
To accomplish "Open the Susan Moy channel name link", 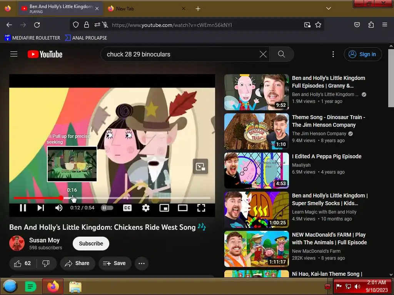I will pyautogui.click(x=45, y=240).
